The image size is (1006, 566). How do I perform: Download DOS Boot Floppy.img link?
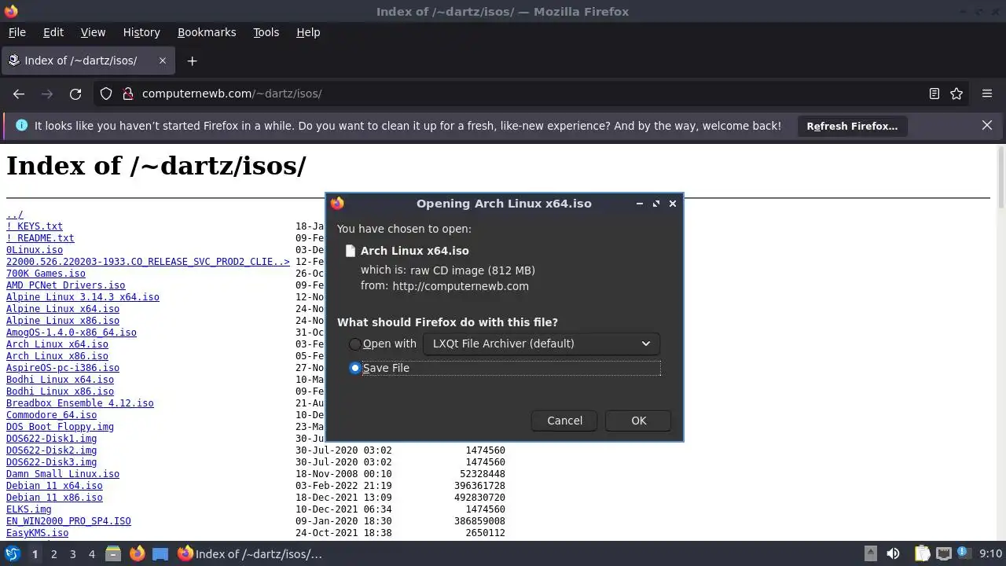point(60,427)
